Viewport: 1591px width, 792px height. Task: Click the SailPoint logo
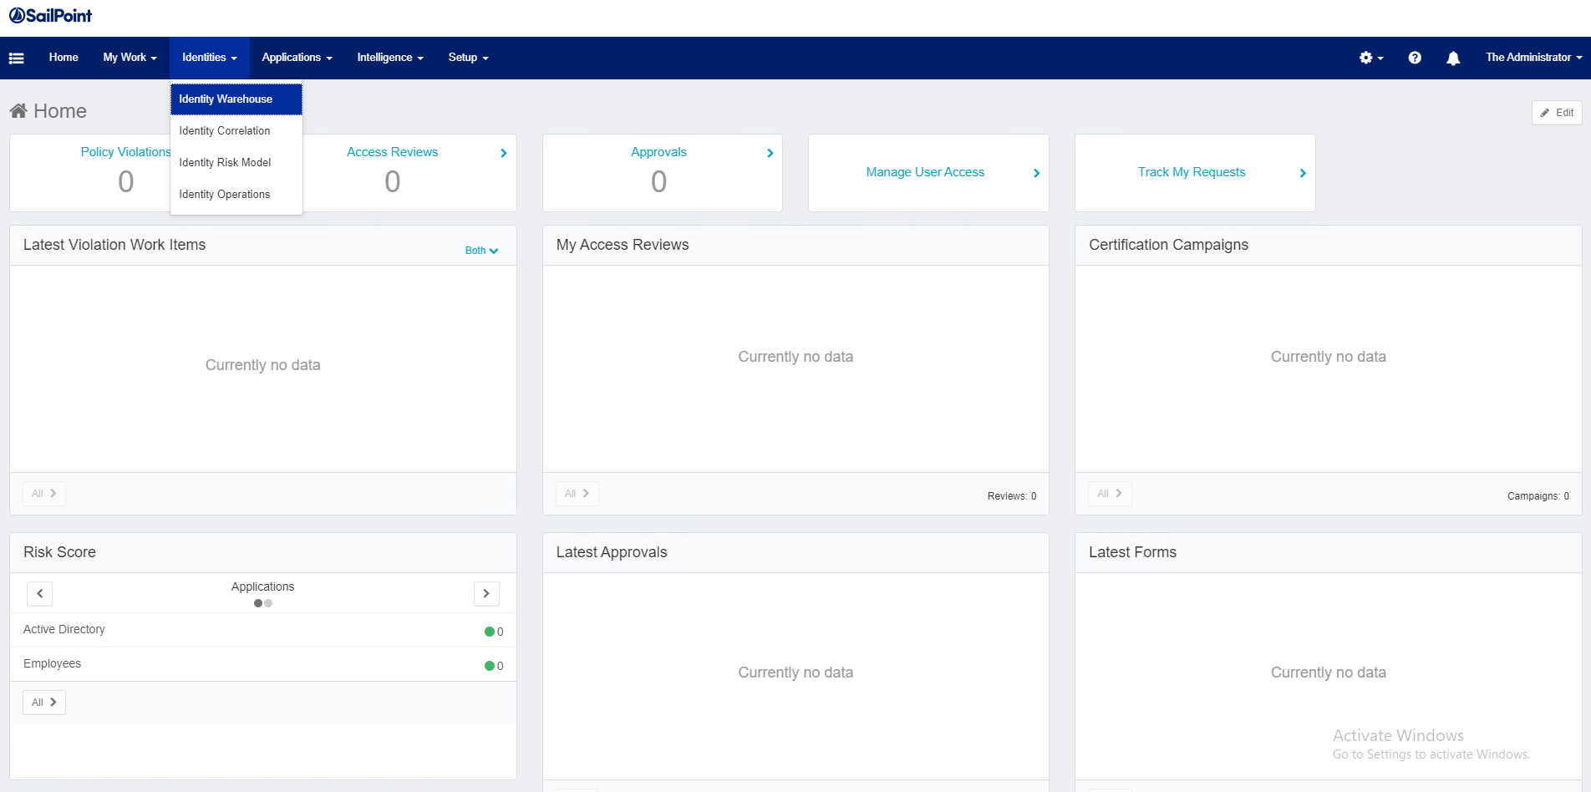pyautogui.click(x=50, y=15)
